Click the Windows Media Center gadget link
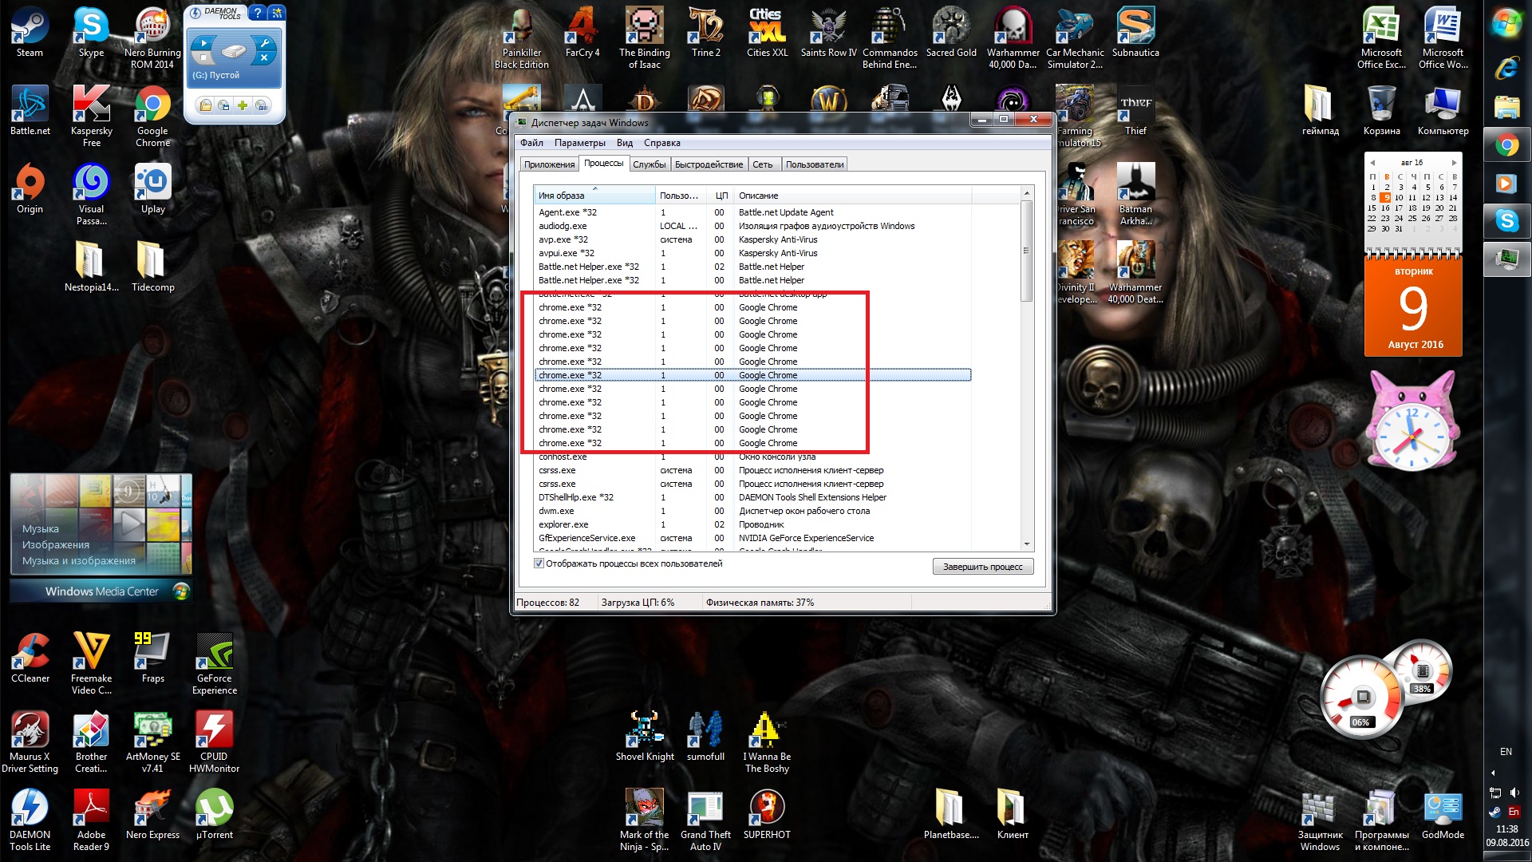Viewport: 1532px width, 862px height. point(102,591)
